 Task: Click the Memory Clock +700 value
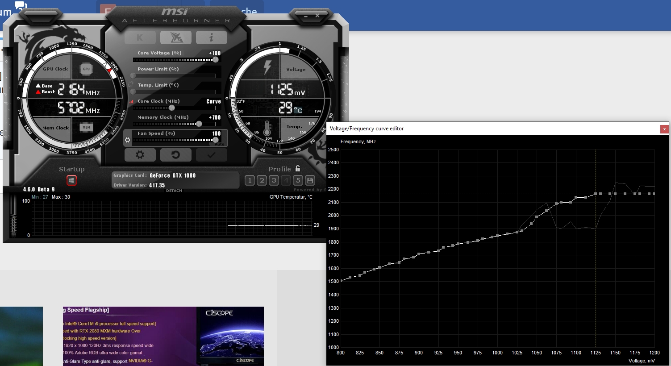[215, 117]
